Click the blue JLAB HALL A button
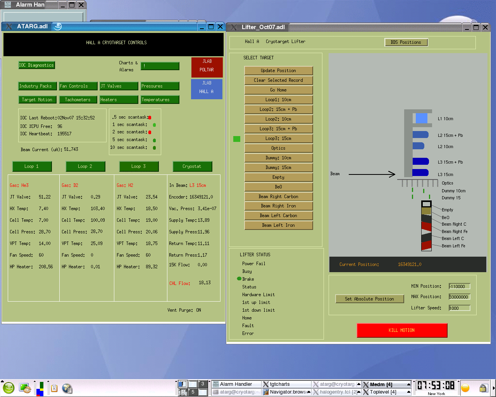Screen dimensions: 496x397 [207, 89]
